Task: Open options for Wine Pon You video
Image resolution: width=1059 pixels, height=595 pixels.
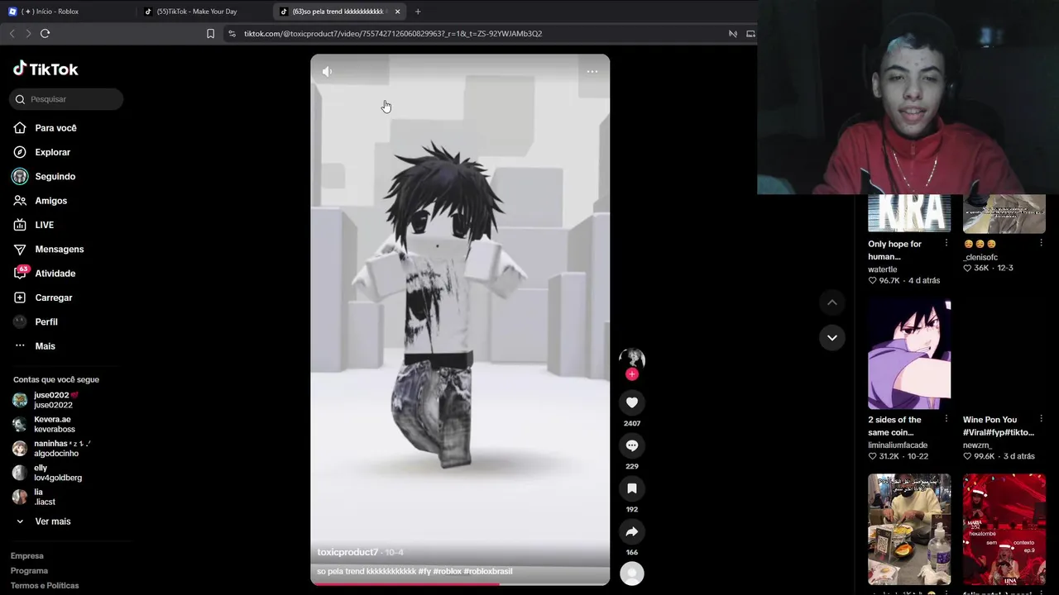Action: click(1041, 419)
